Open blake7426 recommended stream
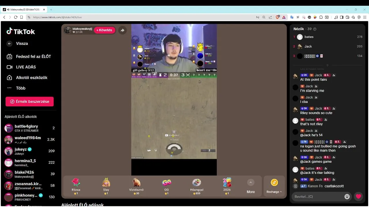Viewport: 369px width, 207px height. tap(29, 174)
